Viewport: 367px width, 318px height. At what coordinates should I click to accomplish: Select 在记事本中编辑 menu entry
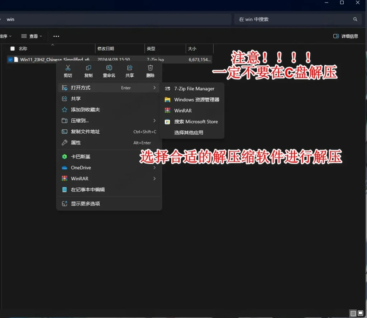click(x=109, y=190)
